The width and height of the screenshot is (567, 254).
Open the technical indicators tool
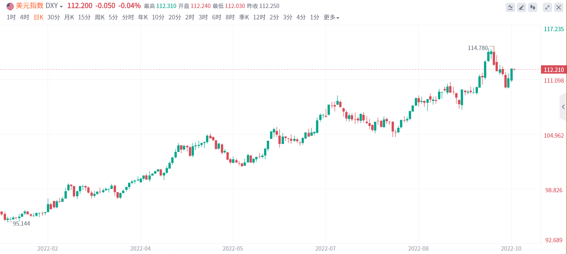pyautogui.click(x=510, y=7)
